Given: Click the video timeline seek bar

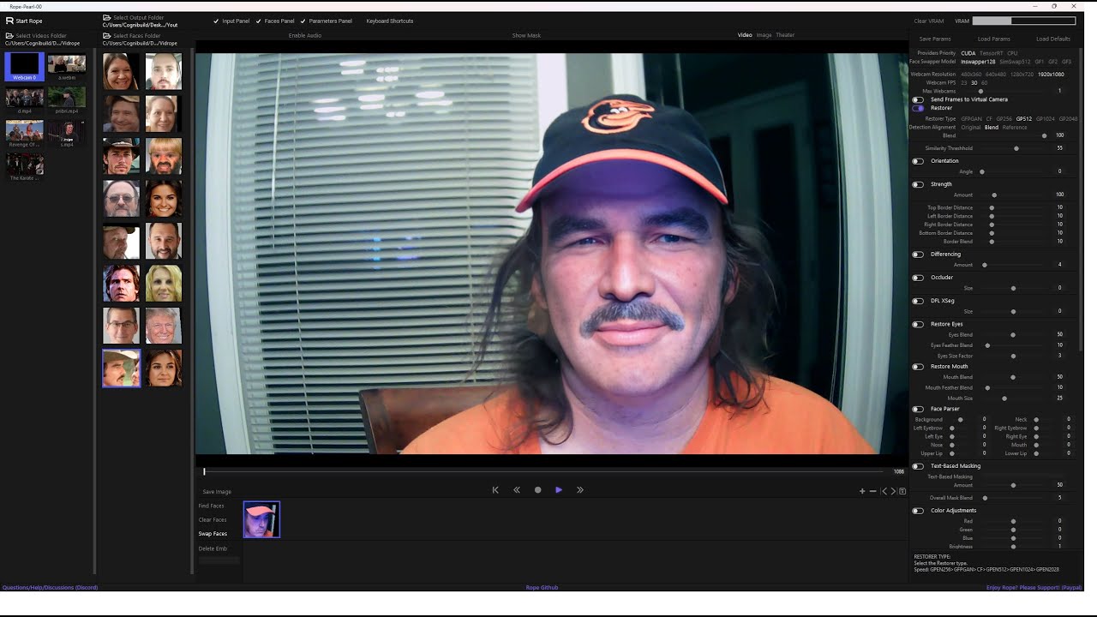Looking at the screenshot, I should (x=543, y=471).
